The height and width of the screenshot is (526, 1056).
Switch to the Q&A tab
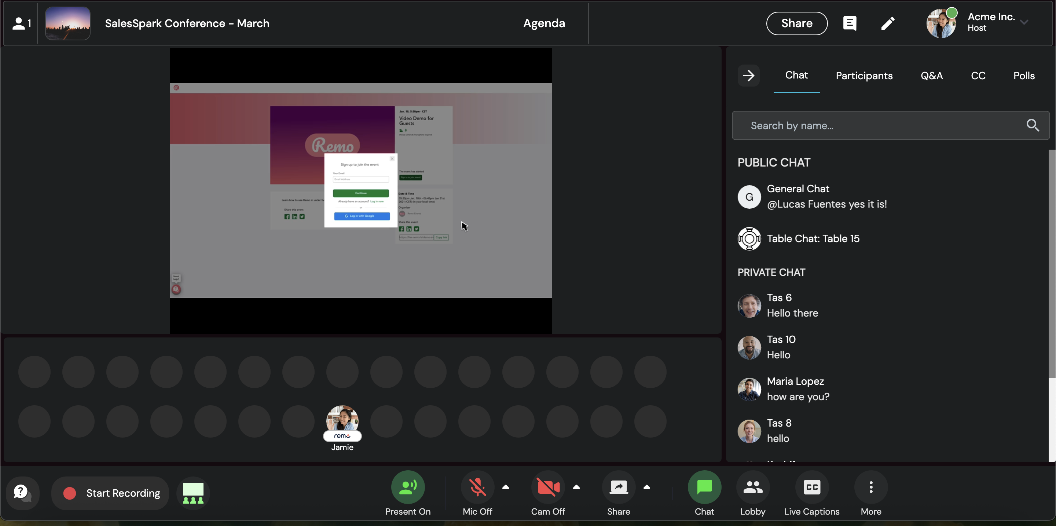point(931,76)
